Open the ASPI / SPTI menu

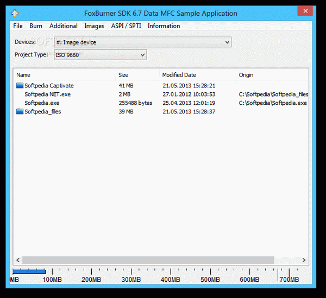point(126,26)
